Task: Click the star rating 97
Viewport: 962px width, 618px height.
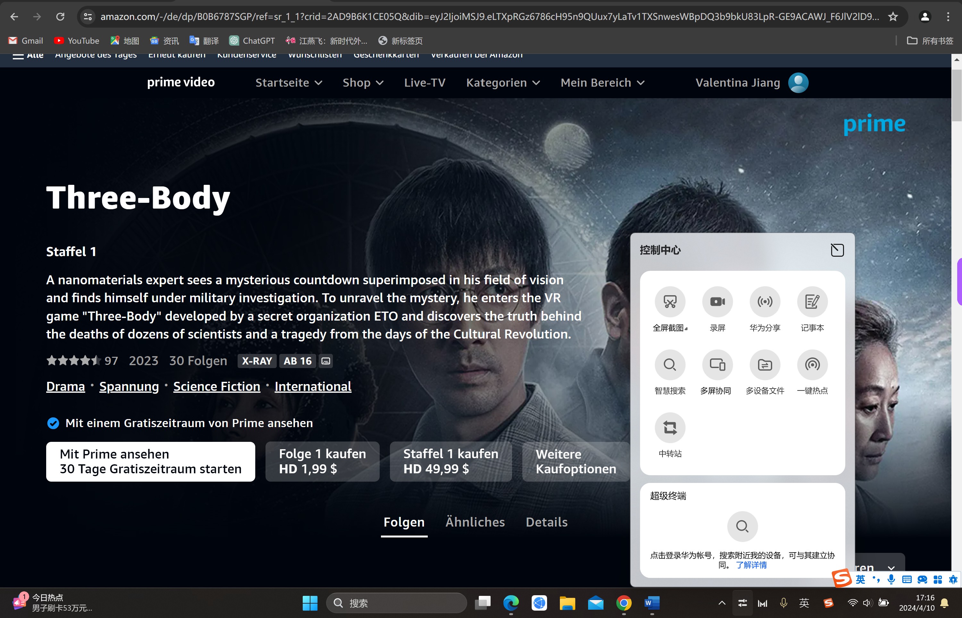Action: 82,360
